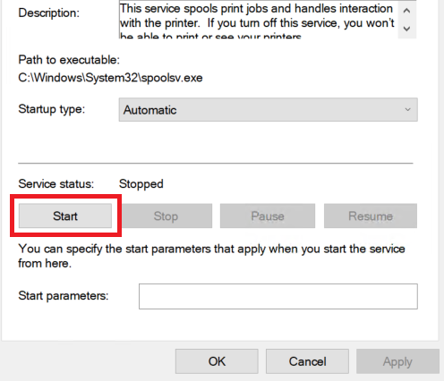The width and height of the screenshot is (444, 381).
Task: Click the greyed-out Stop button
Action: tap(166, 216)
